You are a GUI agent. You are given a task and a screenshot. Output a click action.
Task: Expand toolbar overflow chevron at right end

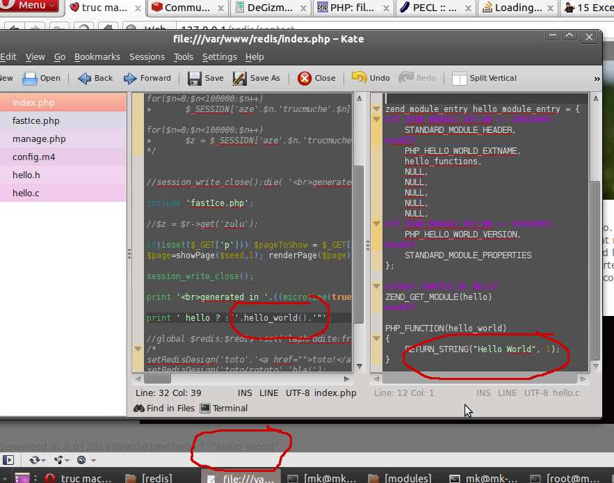[x=597, y=78]
